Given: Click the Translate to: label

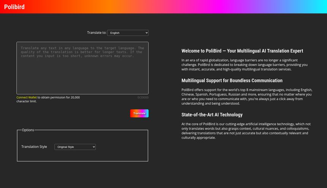Looking at the screenshot, I should click(x=97, y=33).
